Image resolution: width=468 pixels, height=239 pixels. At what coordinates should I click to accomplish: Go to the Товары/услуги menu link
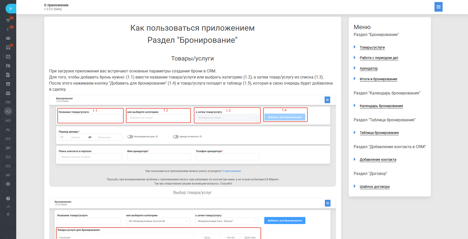tap(372, 47)
